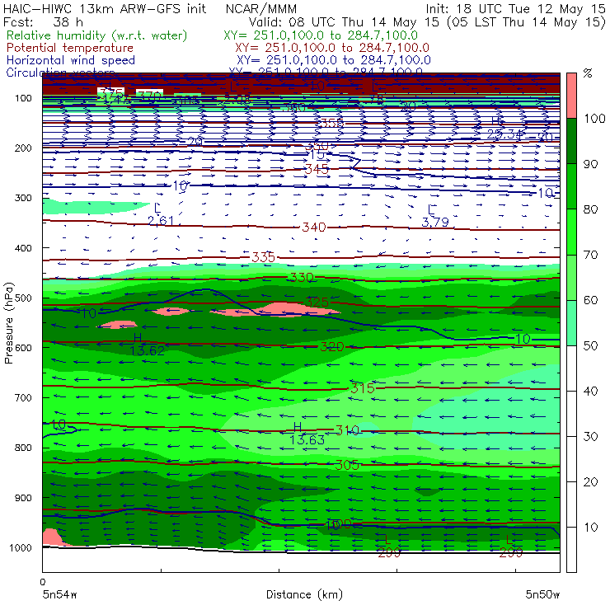
Task: Click the '40' colorbar tick label
Action: (x=590, y=391)
